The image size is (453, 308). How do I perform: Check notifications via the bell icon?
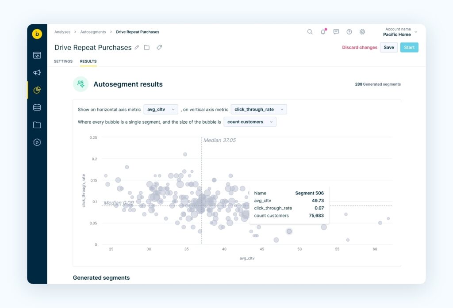(x=323, y=32)
